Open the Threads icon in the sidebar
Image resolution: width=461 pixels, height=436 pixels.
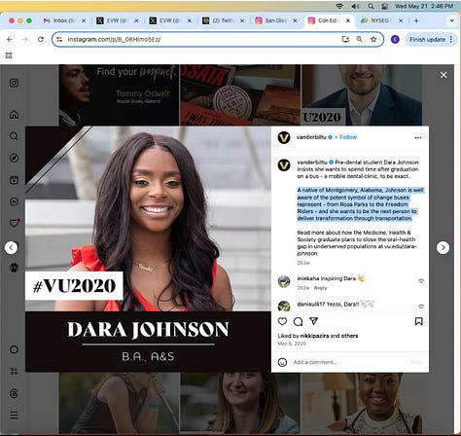coord(14,393)
